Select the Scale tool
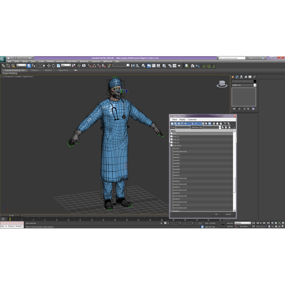Screen dimensions: 285x285 [x=58, y=66]
